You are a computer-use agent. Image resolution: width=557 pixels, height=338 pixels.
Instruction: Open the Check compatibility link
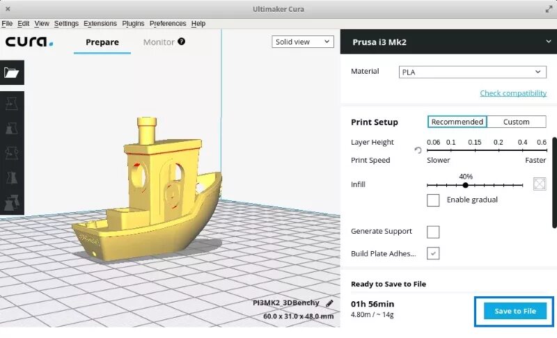(513, 93)
